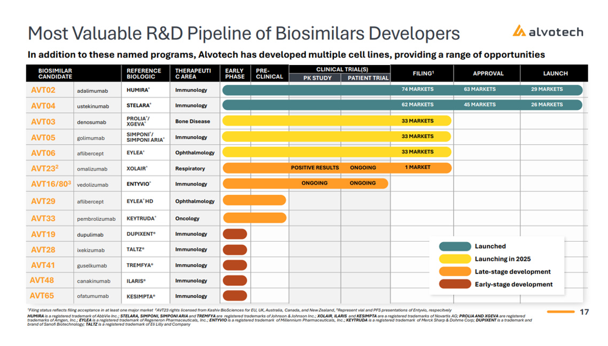This screenshot has height=346, width=608.
Task: Select the AVT29 candidate label
Action: tap(43, 201)
